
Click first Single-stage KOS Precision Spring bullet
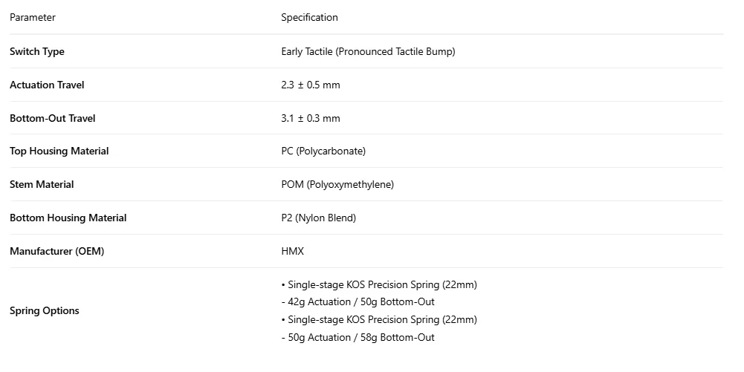379,285
